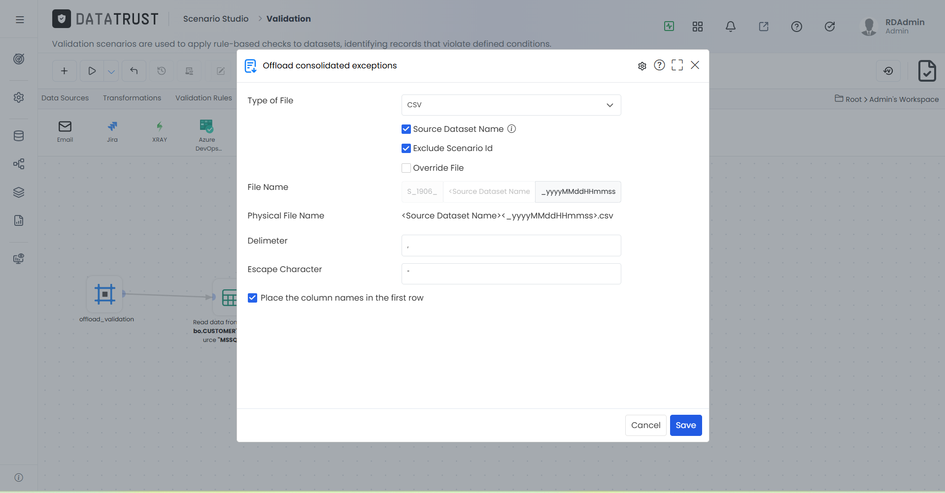Screen dimensions: 945x493
Task: Click the Source Dataset Name placeholder field
Action: (489, 191)
